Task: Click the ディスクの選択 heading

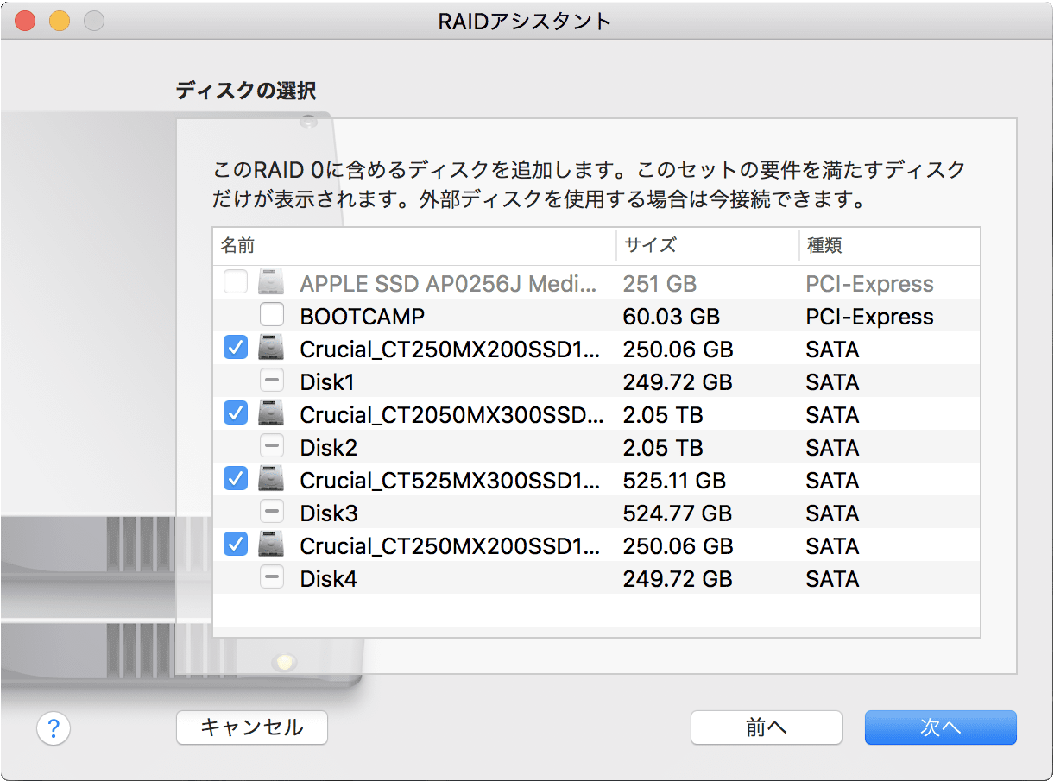Action: tap(246, 91)
